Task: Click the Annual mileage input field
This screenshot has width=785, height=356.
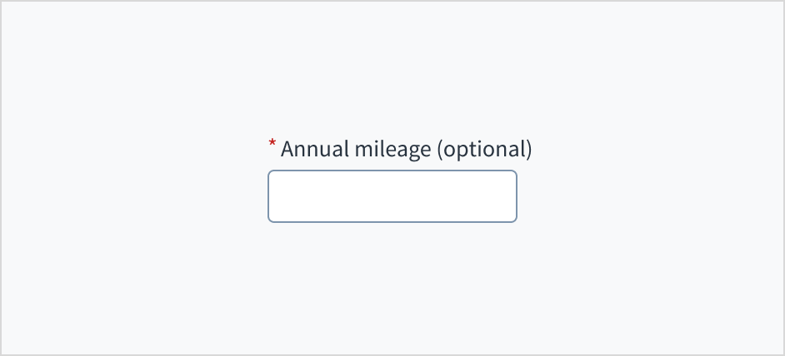Action: point(392,196)
